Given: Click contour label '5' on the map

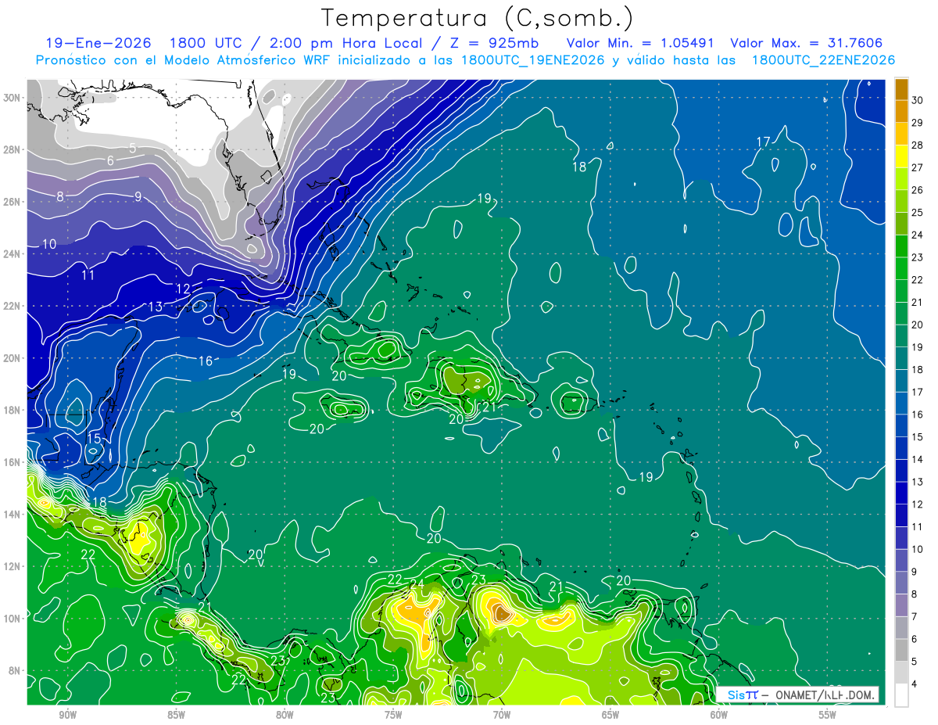Looking at the screenshot, I should click(132, 148).
